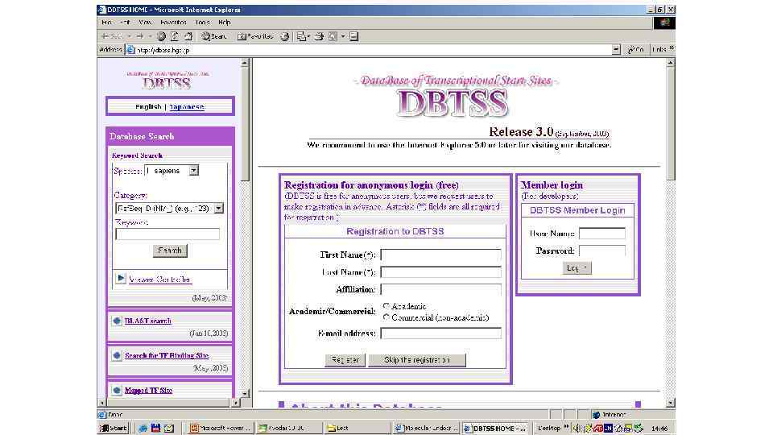Image resolution: width=773 pixels, height=435 pixels.
Task: Open the address bar history dropdown
Action: [616, 49]
